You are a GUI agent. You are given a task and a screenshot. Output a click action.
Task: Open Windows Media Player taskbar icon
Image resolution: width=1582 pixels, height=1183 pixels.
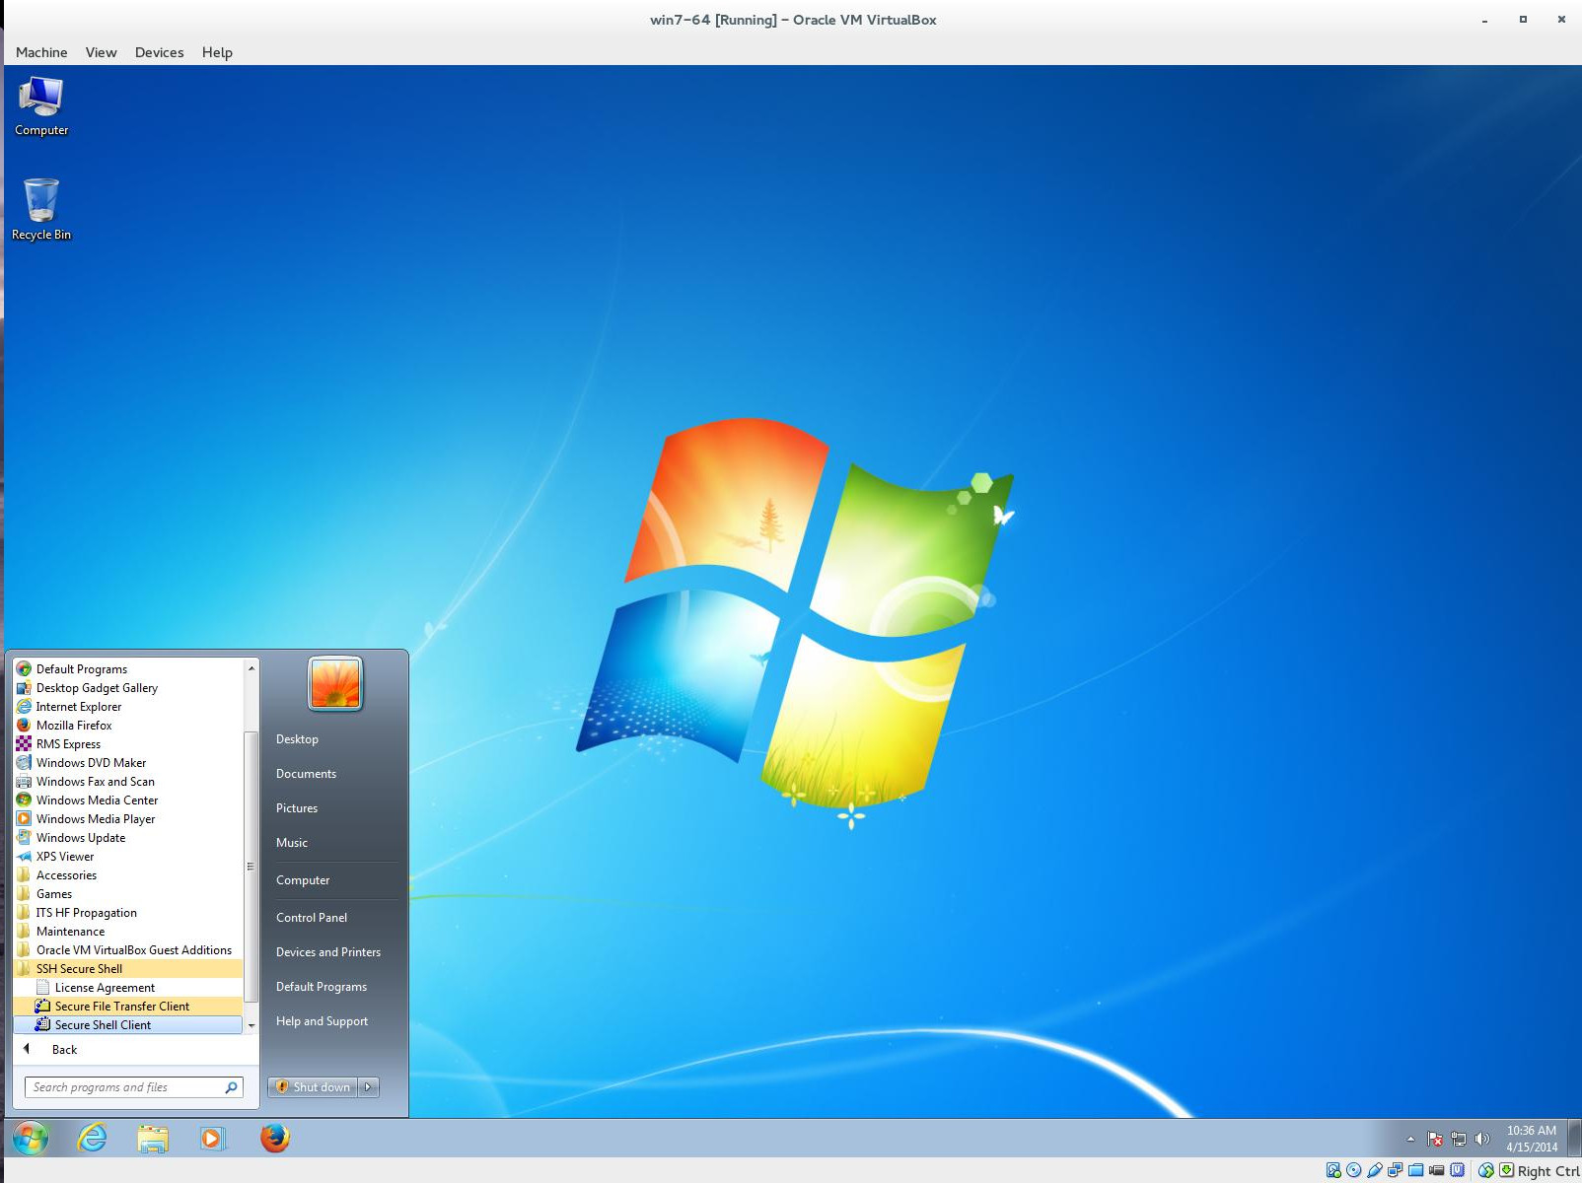click(x=212, y=1138)
